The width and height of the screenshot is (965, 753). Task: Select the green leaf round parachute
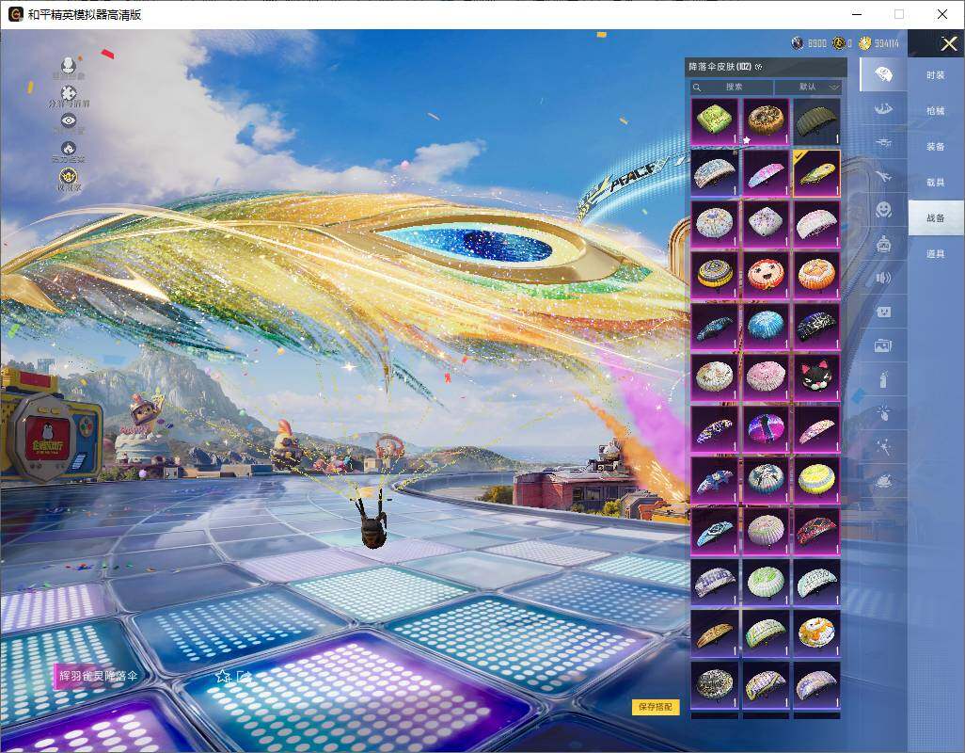[x=766, y=583]
